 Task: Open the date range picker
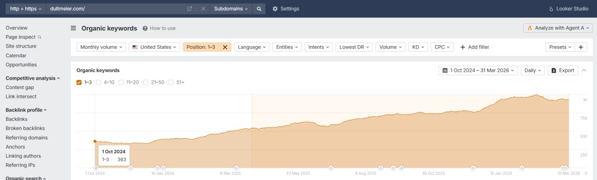tap(478, 70)
